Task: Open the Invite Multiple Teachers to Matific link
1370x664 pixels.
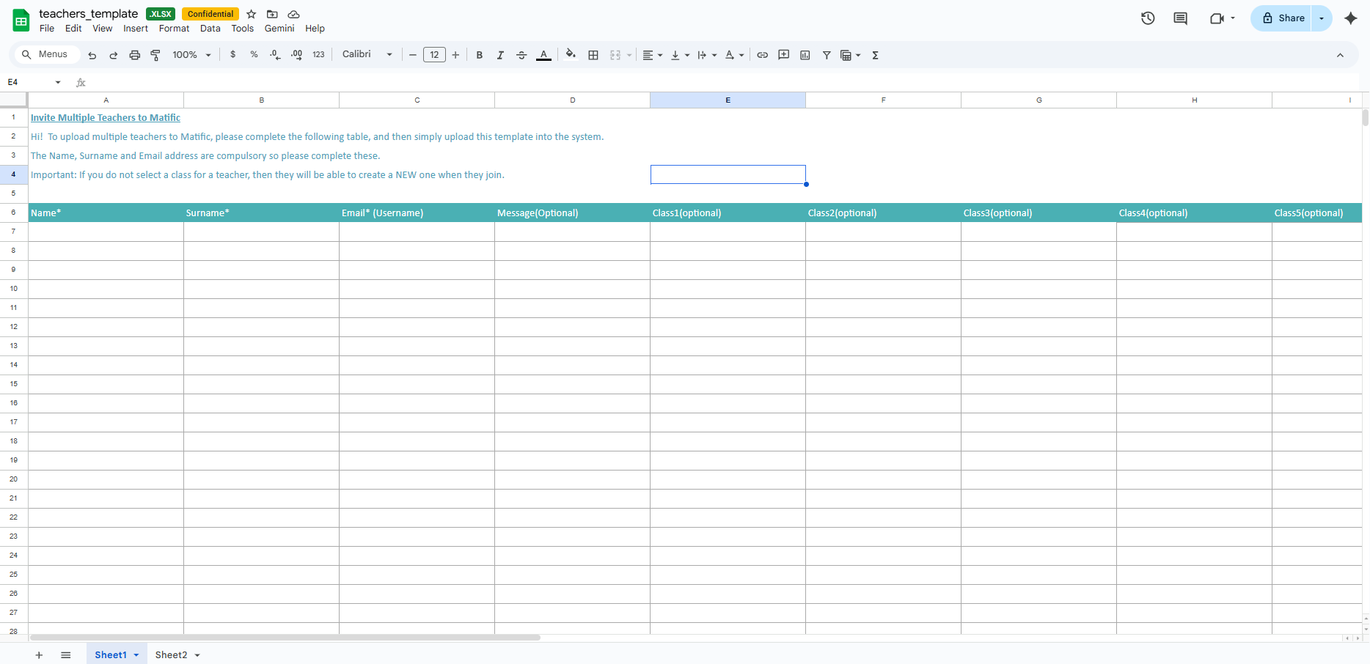Action: [x=106, y=118]
